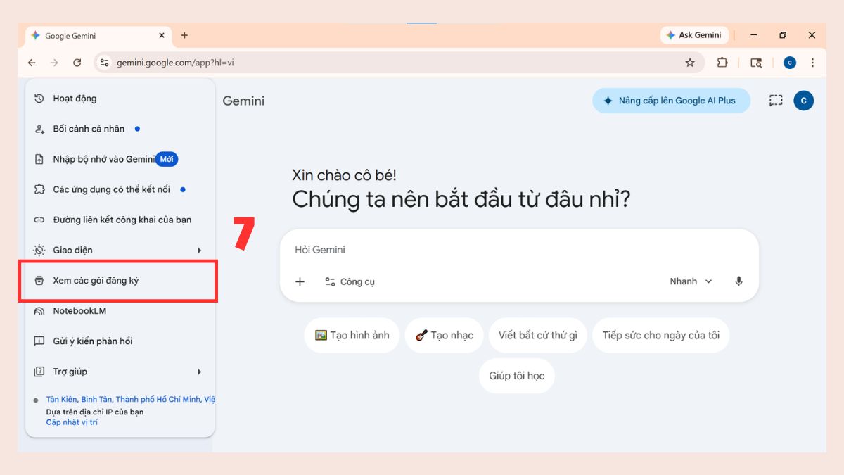Open the browser extensions puzzle icon

coord(722,63)
